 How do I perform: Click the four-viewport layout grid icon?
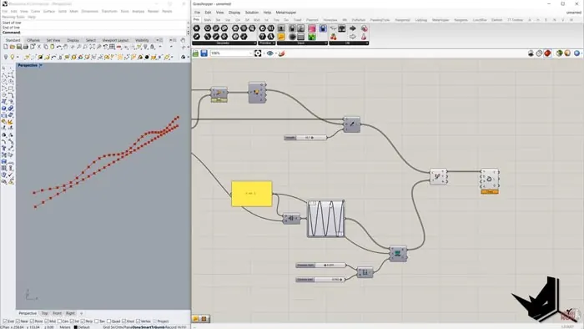click(112, 47)
